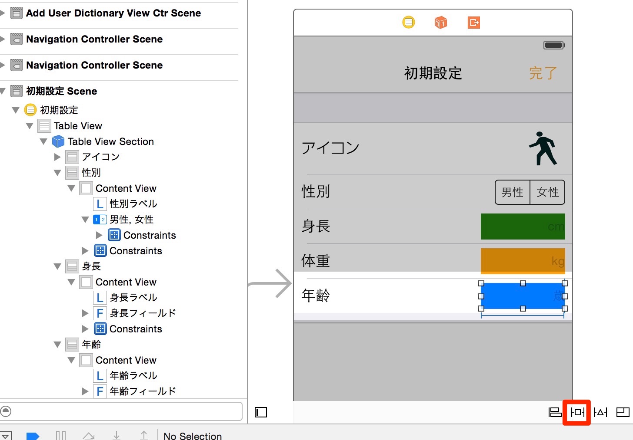Expand Constraints under 男性, 女性
The image size is (633, 440).
click(x=99, y=235)
